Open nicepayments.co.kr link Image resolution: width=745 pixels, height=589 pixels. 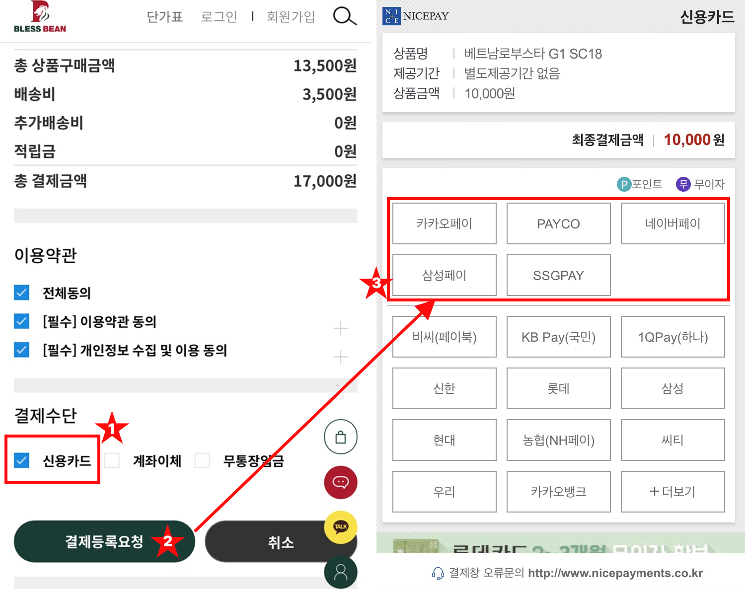coord(615,573)
